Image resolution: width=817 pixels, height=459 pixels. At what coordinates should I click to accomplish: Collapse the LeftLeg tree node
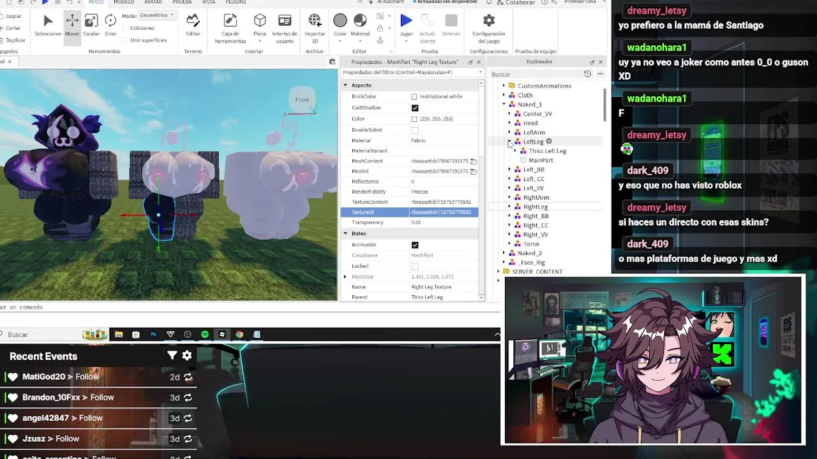509,142
